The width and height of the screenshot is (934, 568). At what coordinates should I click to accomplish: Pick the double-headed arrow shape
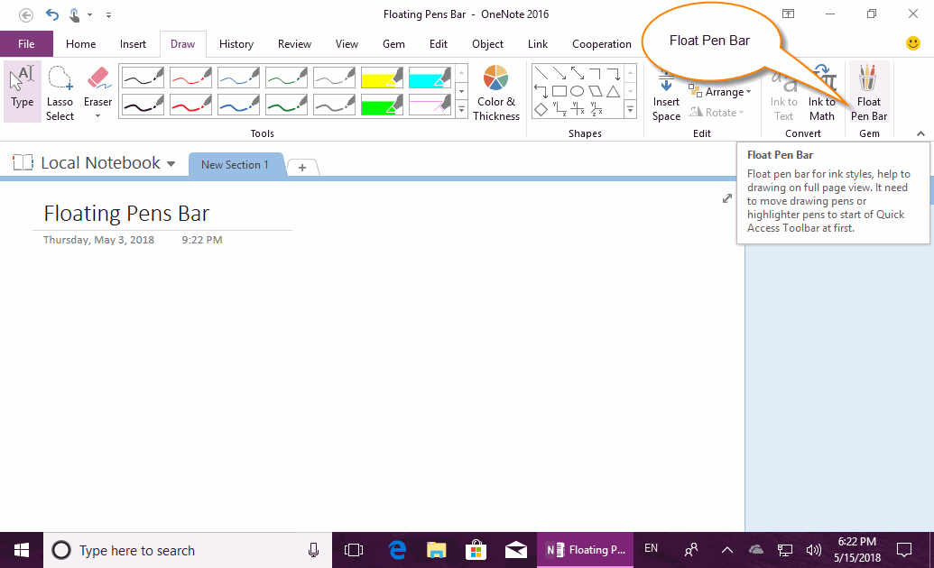(x=578, y=73)
